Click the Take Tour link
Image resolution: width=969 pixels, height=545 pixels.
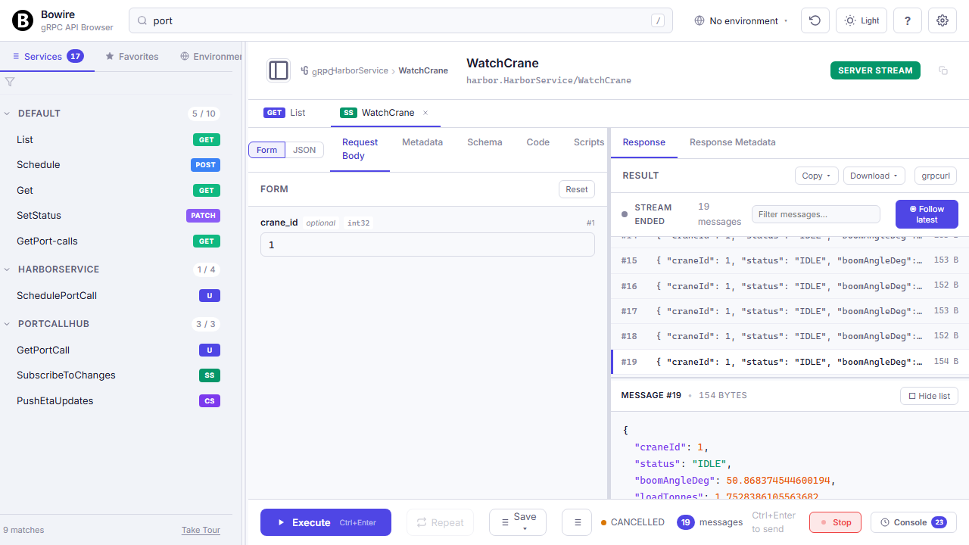pyautogui.click(x=201, y=530)
